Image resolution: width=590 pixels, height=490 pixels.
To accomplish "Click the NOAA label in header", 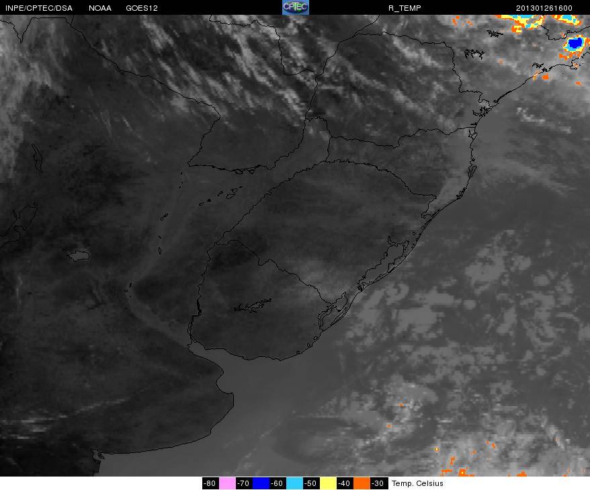I will tap(100, 8).
